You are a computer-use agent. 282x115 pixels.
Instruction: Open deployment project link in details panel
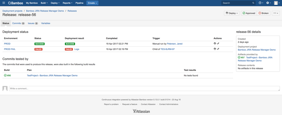point(257,50)
